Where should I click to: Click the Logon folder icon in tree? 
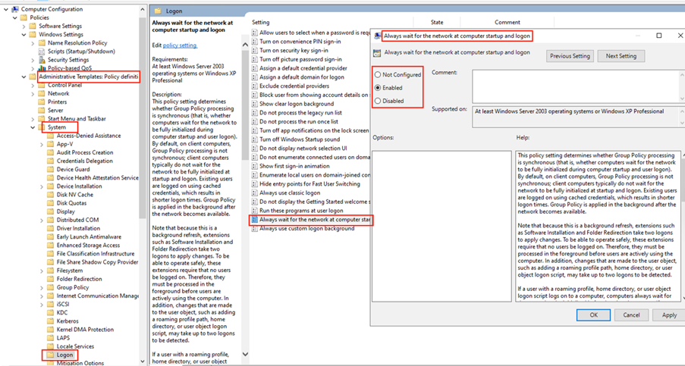click(50, 355)
